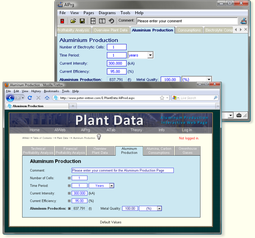Click AlPrg comment input field

(187, 21)
